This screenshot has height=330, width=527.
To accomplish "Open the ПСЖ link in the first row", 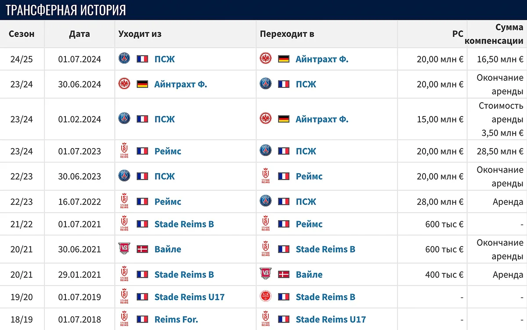I will pyautogui.click(x=165, y=59).
